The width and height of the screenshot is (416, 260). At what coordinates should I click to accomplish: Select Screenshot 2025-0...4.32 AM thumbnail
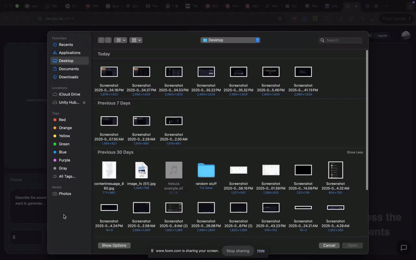[336, 170]
